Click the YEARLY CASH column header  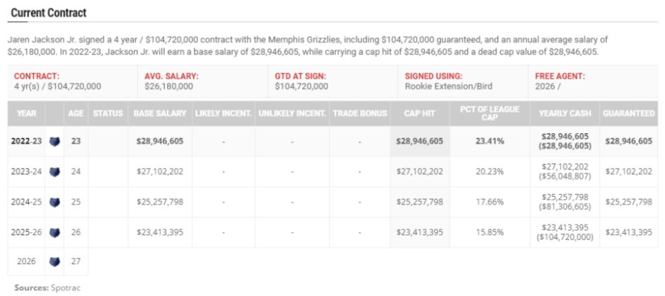[x=565, y=113]
